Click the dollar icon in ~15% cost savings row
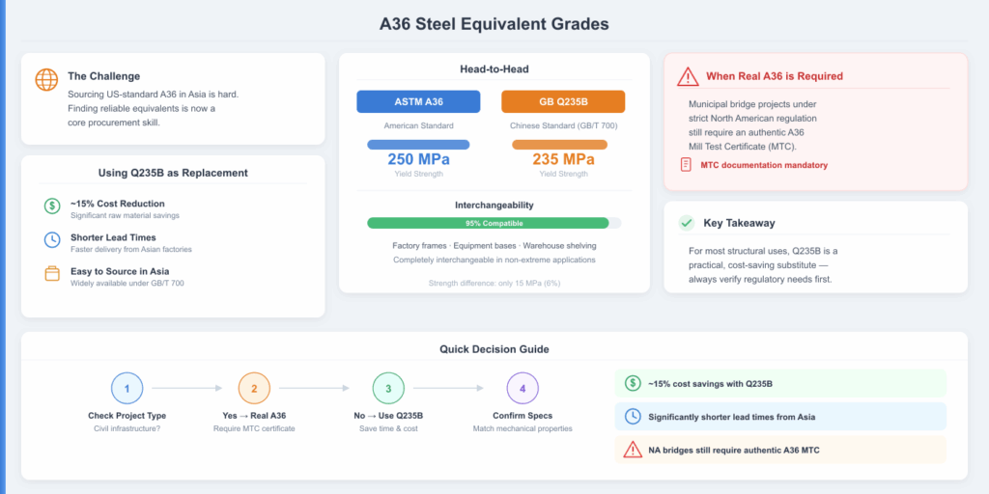 pyautogui.click(x=633, y=383)
